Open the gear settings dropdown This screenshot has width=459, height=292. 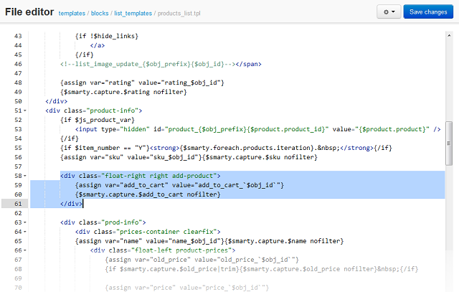pos(389,11)
